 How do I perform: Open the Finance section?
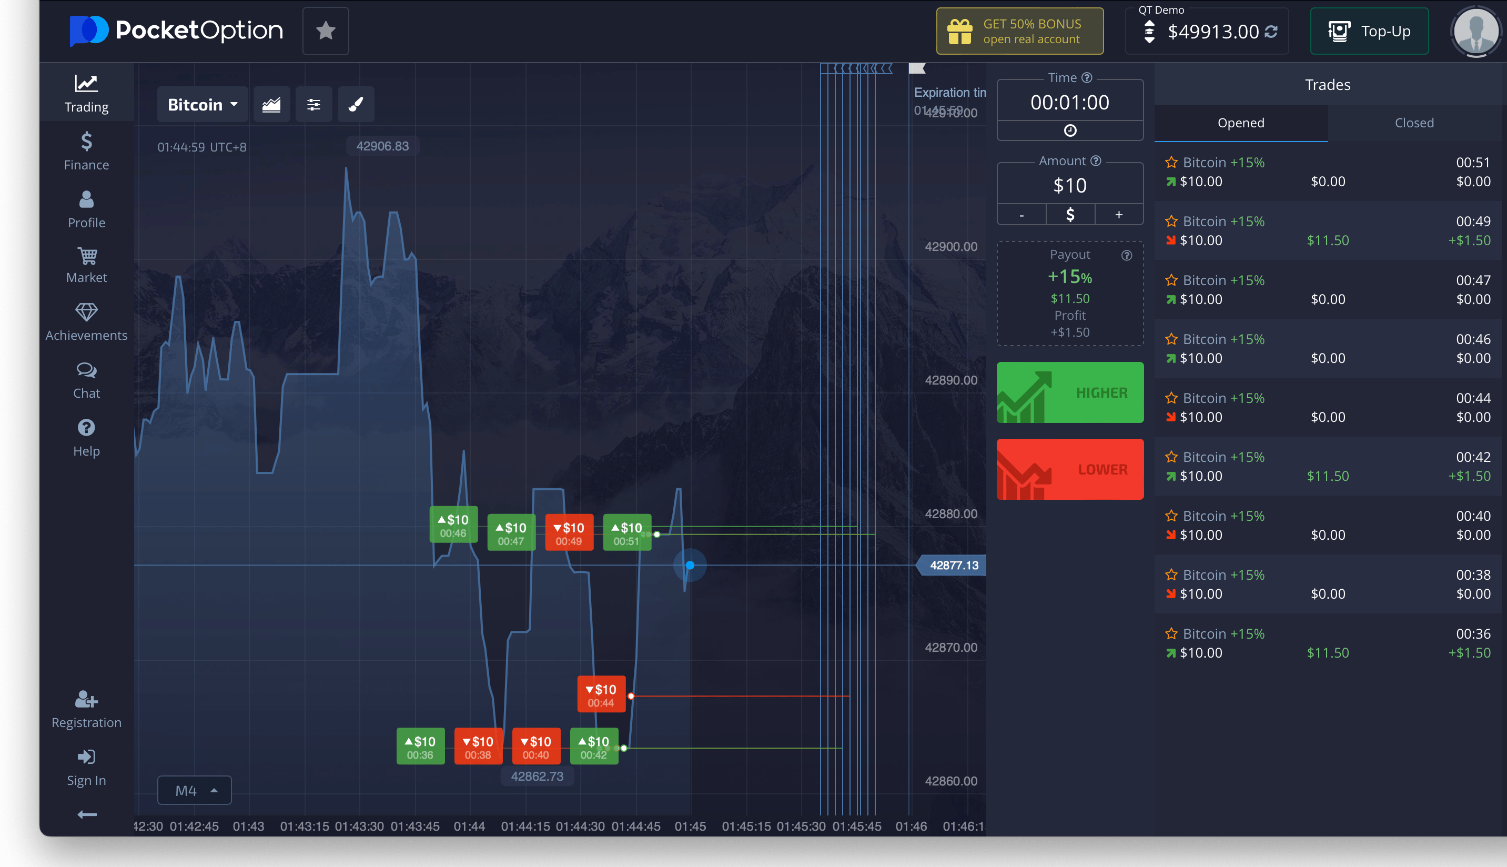pos(86,151)
